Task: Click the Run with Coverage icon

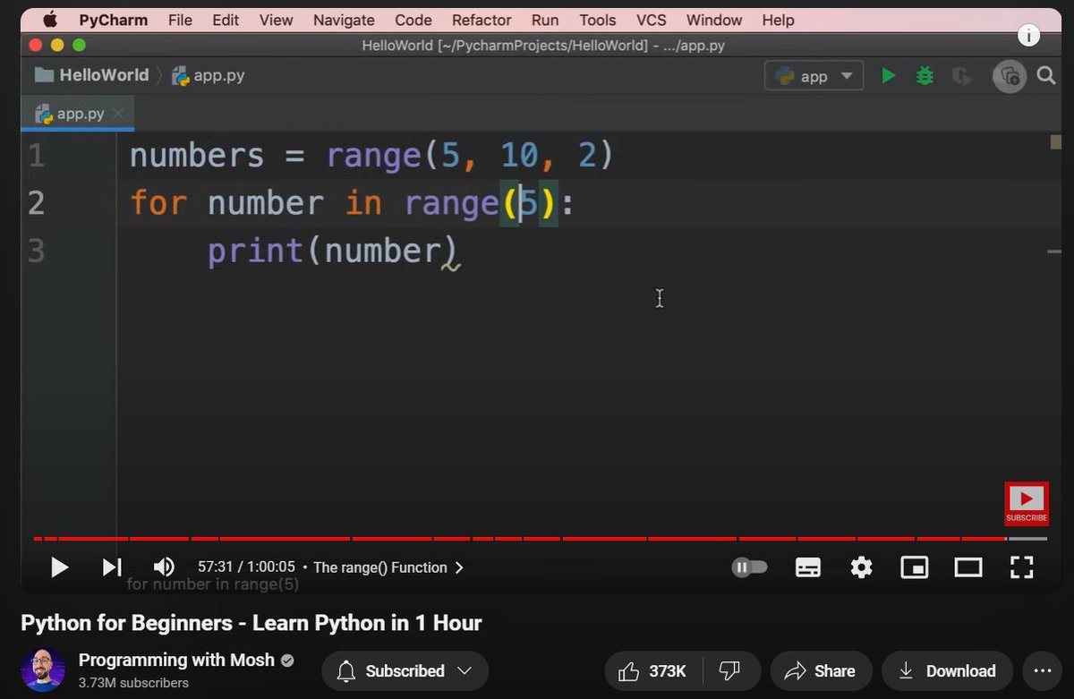Action: click(962, 76)
